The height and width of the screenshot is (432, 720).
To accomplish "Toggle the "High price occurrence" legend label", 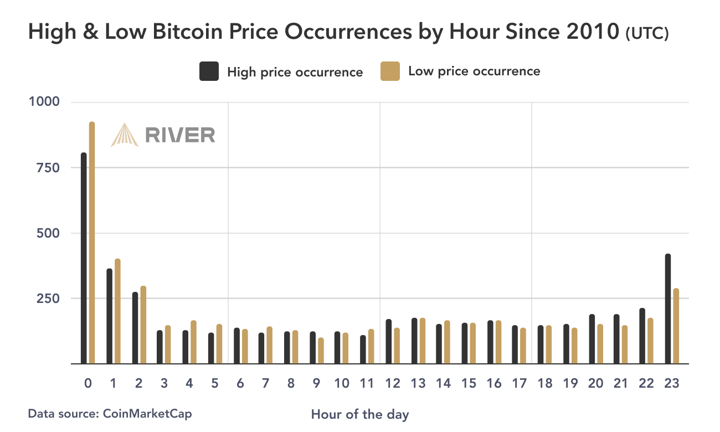I will (x=295, y=72).
